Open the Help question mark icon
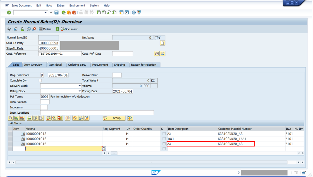This screenshot has height=177, width=313. coord(134,12)
